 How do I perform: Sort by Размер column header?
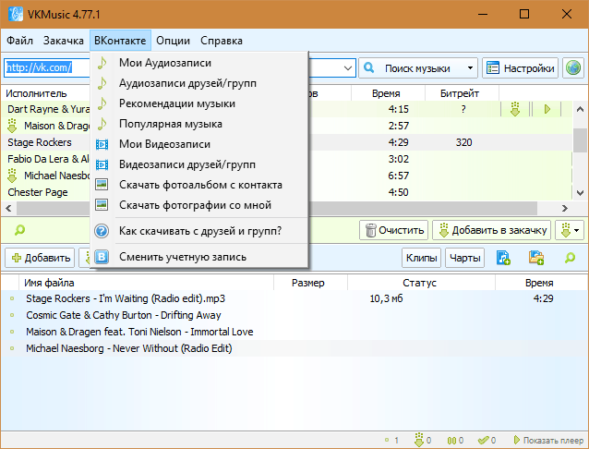(x=310, y=283)
